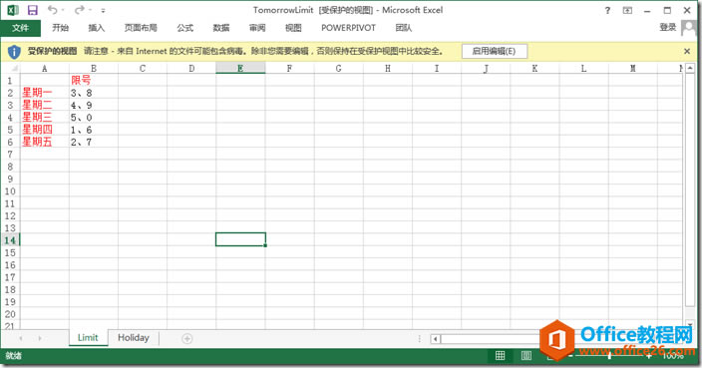702x368 pixels.
Task: Open the 审阅 Review tab
Action: [x=257, y=28]
